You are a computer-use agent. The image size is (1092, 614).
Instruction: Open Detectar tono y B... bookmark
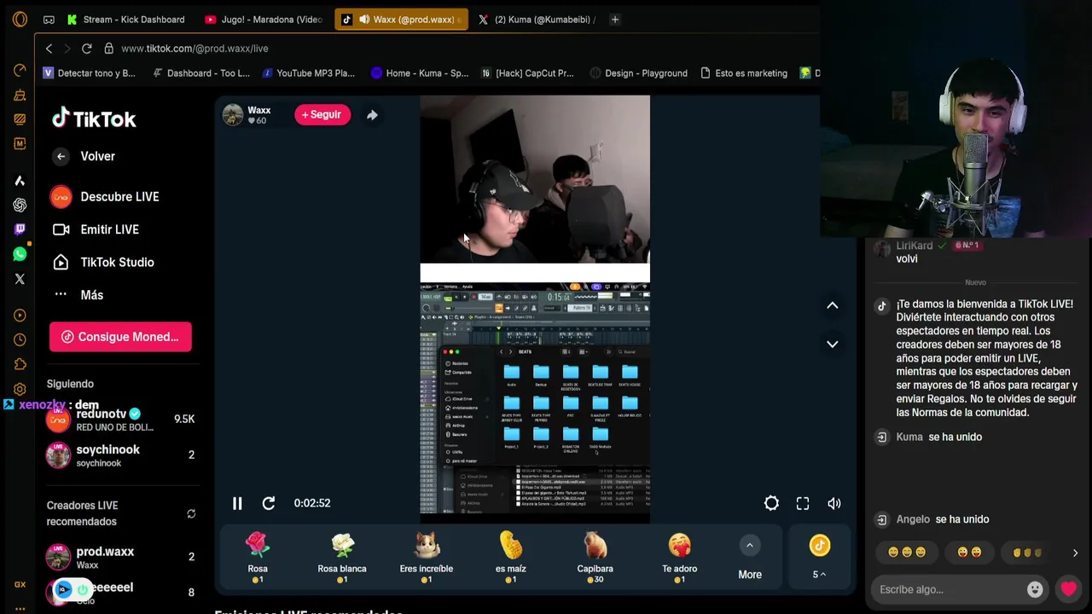[x=90, y=73]
